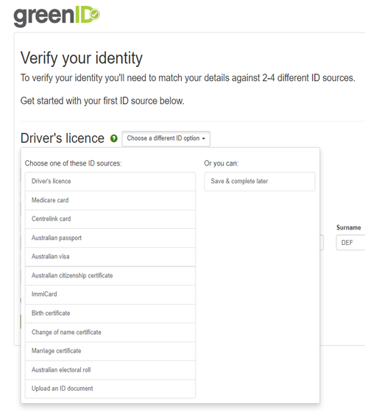This screenshot has width=365, height=418.
Task: Click the Driver's licence section heading
Action: pyautogui.click(x=63, y=138)
